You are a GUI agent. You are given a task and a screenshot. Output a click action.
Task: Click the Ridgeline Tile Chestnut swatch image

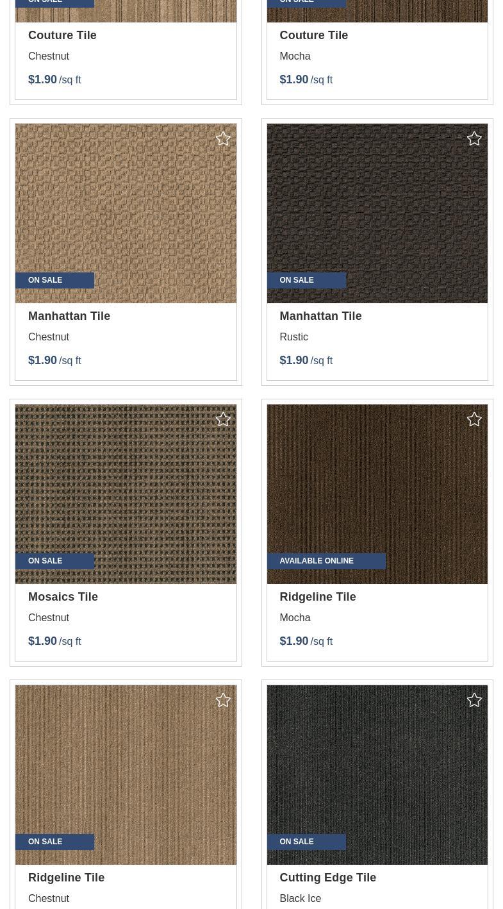pos(126,775)
